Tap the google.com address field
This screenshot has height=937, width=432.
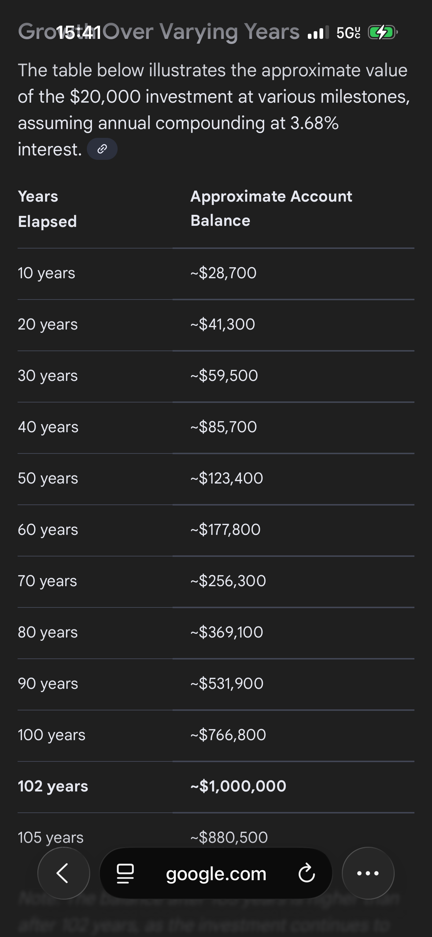(x=216, y=874)
